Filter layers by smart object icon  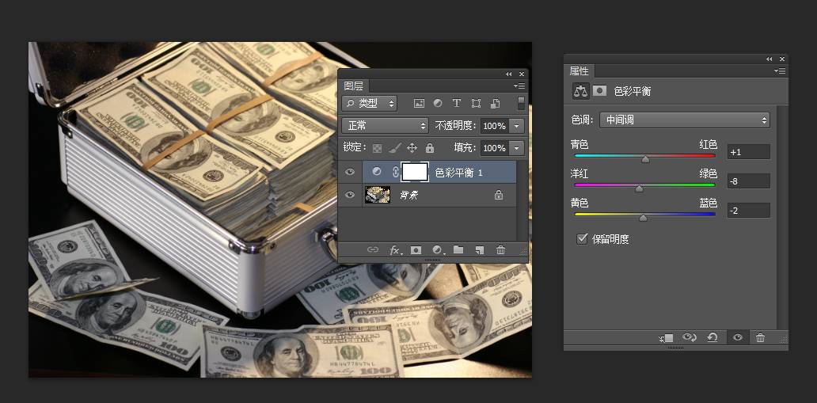(x=495, y=103)
